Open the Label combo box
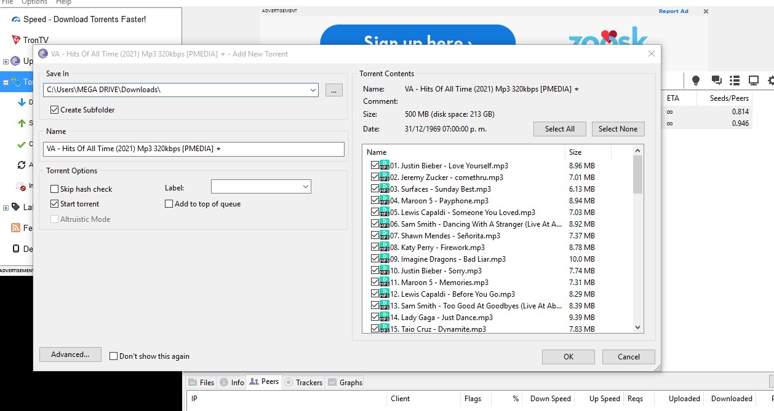 pos(261,187)
